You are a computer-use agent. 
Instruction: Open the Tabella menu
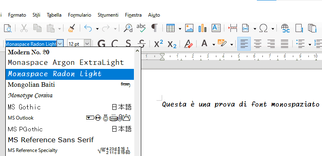[x=54, y=15]
